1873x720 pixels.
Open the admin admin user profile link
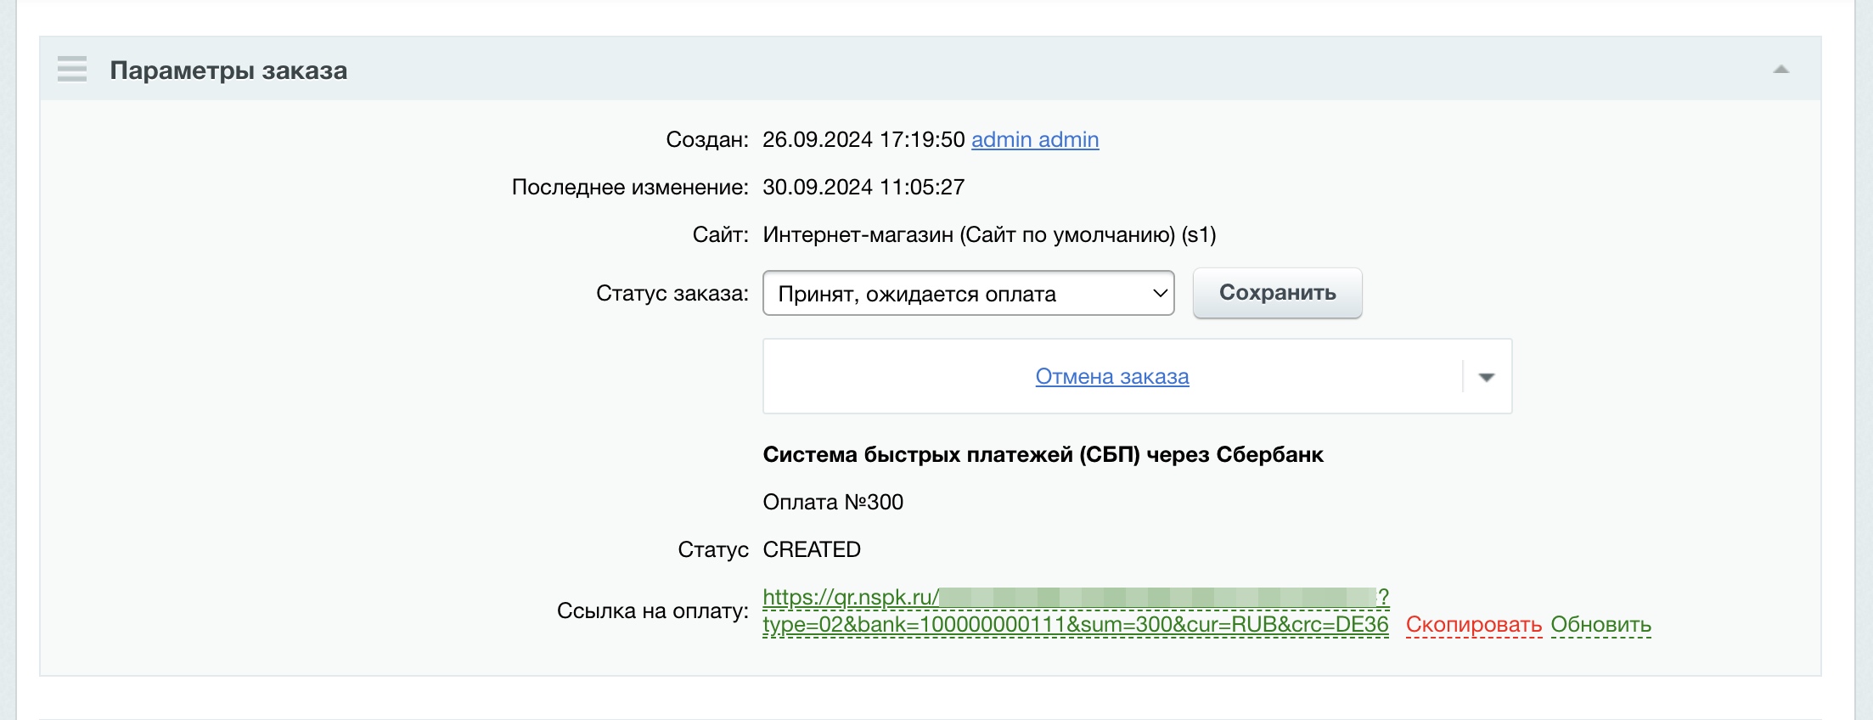pos(1034,139)
